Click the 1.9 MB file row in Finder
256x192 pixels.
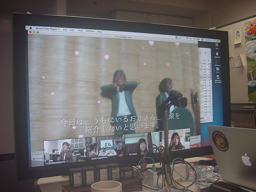click(205, 64)
